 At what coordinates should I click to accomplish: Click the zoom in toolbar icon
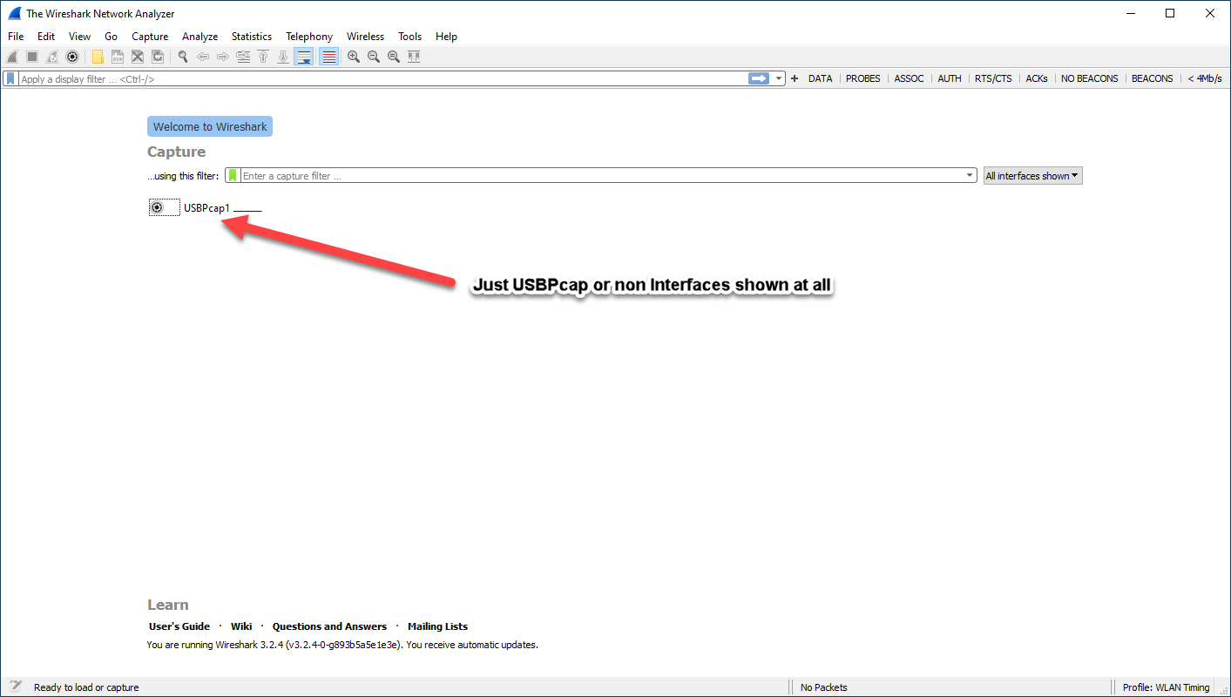(x=354, y=57)
